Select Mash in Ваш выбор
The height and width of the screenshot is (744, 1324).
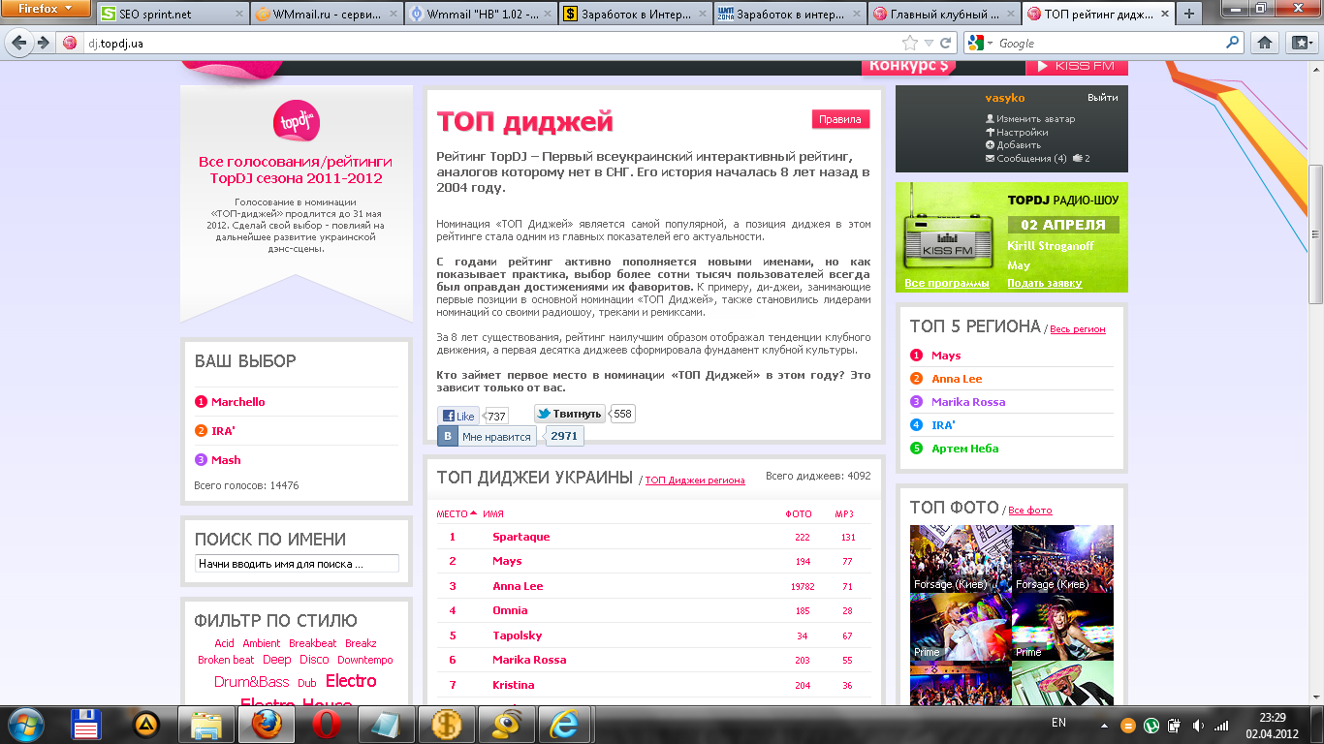point(226,460)
